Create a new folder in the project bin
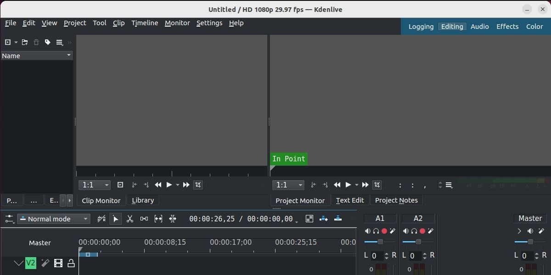Screen dimensions: 551x275 [x=25, y=42]
